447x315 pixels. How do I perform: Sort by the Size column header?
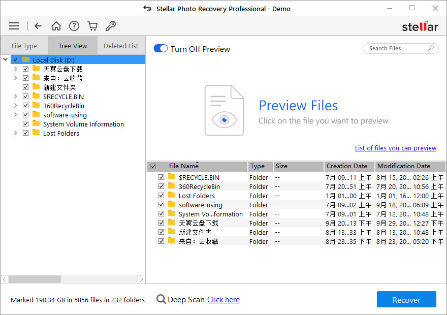(299, 166)
